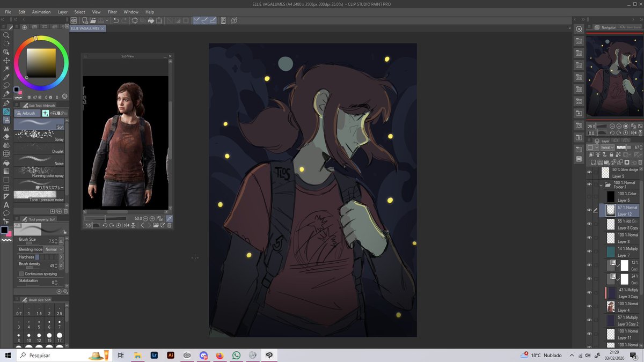Open file using command bar folder icon
Viewport: 644px width, 362px height.
coord(92,20)
